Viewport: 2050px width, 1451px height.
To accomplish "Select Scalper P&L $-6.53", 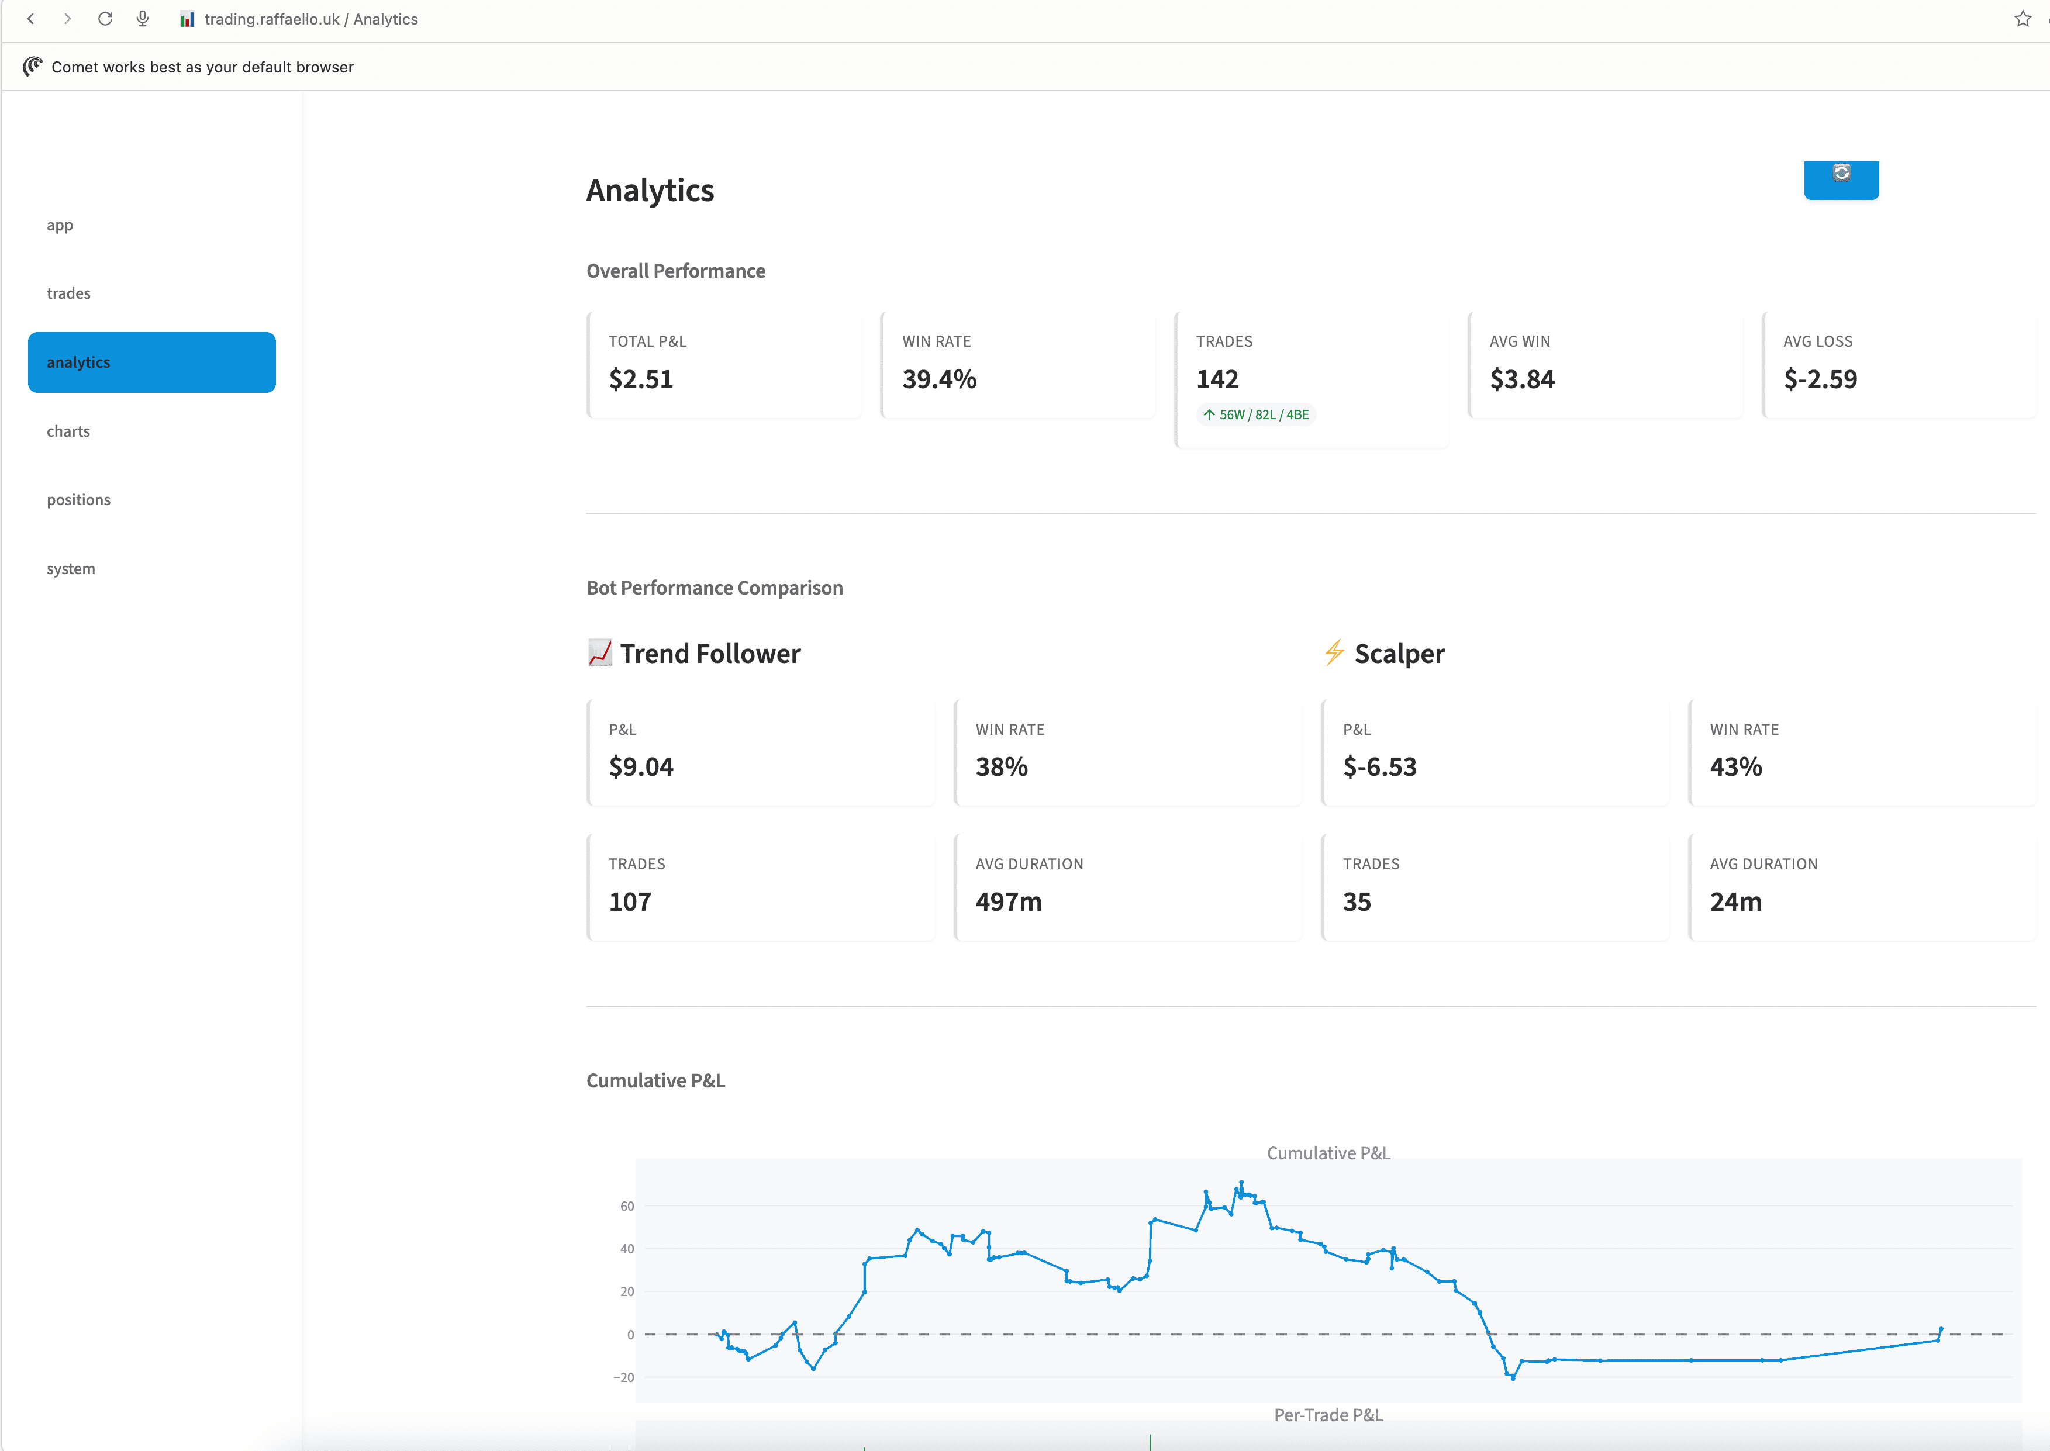I will click(x=1380, y=766).
